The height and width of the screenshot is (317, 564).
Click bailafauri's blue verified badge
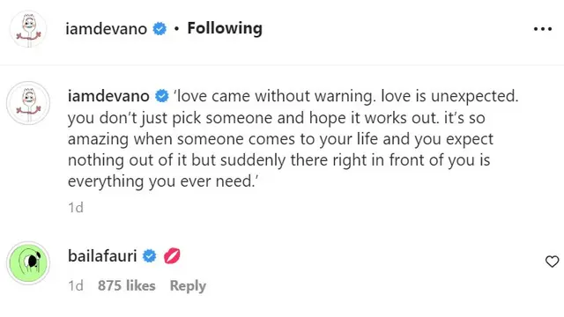[149, 256]
